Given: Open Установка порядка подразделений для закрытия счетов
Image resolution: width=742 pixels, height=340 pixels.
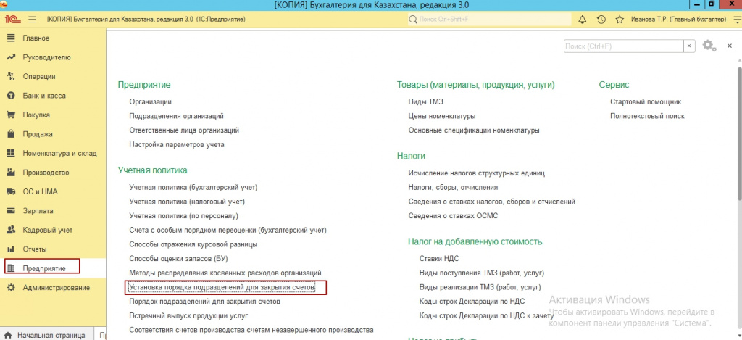Looking at the screenshot, I should (x=222, y=287).
